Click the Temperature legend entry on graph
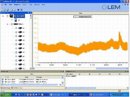 pos(83,17)
